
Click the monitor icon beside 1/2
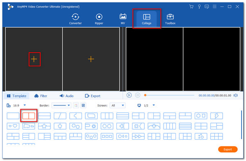pos(139,105)
